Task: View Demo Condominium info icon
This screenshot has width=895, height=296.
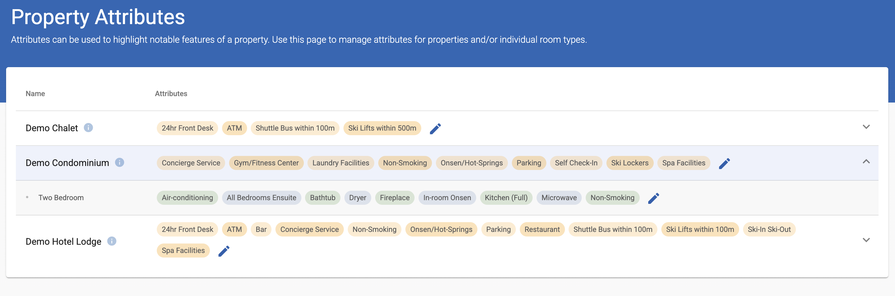Action: (x=120, y=163)
